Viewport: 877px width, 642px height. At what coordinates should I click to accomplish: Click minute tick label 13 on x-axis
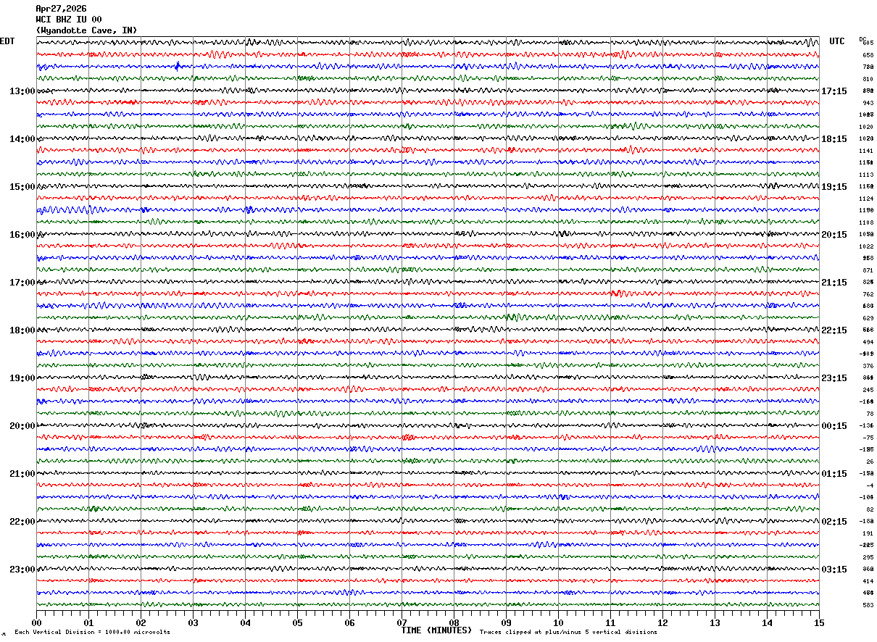point(715,622)
